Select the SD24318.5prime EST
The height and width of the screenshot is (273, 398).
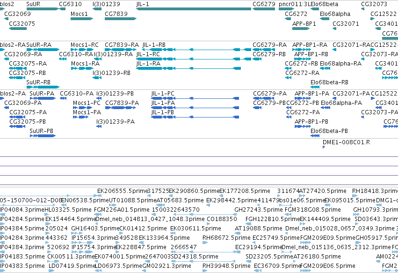195,257
